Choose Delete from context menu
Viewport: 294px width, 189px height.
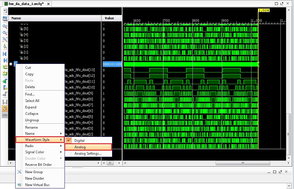click(40, 87)
